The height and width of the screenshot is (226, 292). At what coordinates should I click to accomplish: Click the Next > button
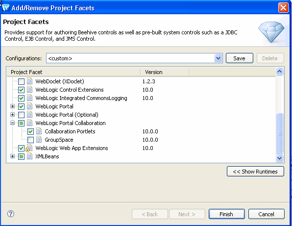pyautogui.click(x=187, y=214)
